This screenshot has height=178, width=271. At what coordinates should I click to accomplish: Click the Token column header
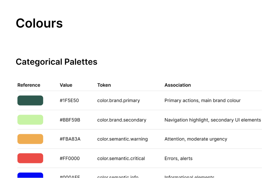(104, 85)
